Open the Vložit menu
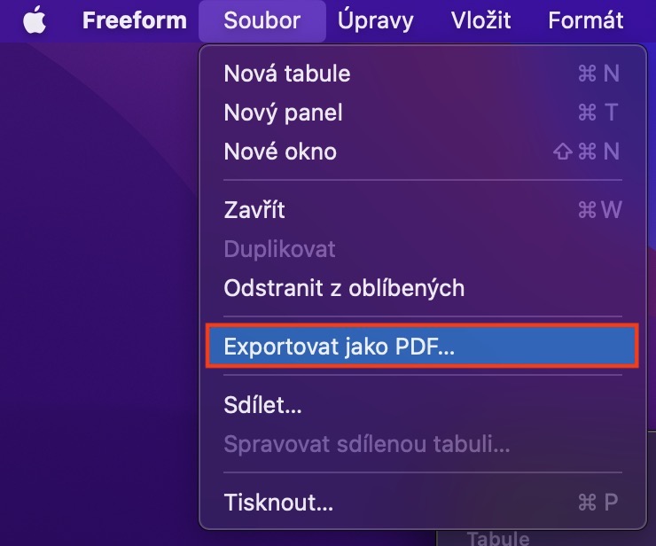The image size is (656, 546). click(x=479, y=20)
